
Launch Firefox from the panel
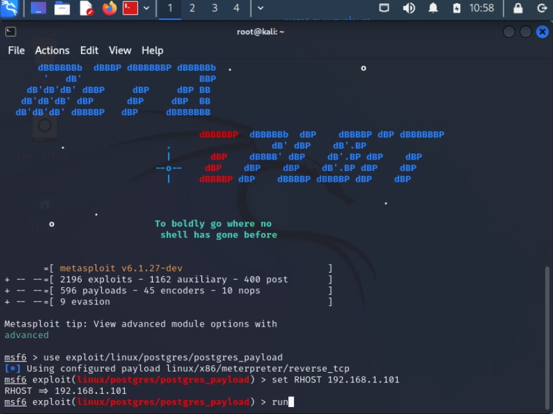(110, 8)
